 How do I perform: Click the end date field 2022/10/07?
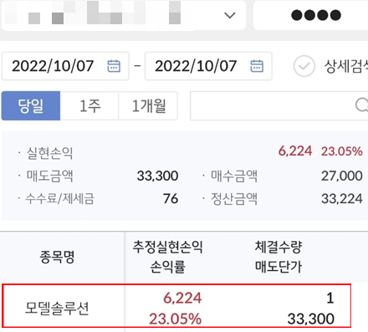(208, 66)
